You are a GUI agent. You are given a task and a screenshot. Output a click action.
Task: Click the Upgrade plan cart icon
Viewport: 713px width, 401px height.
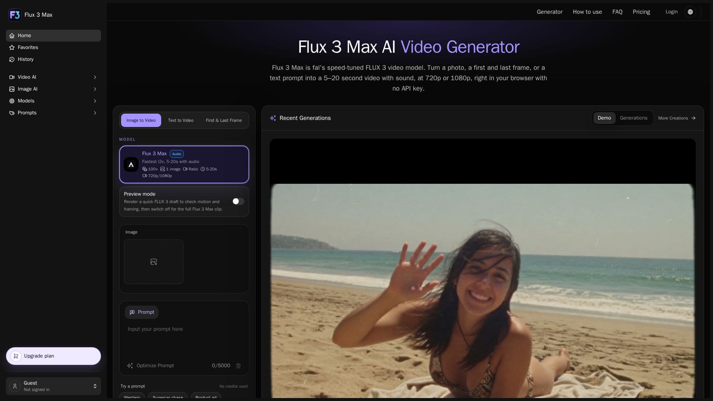tap(16, 356)
